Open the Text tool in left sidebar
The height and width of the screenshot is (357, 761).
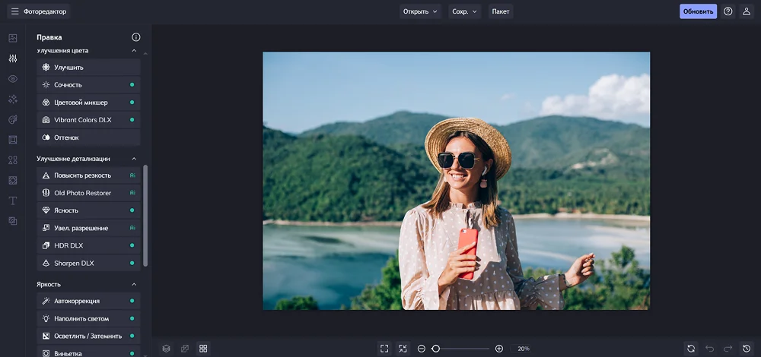[x=13, y=201]
